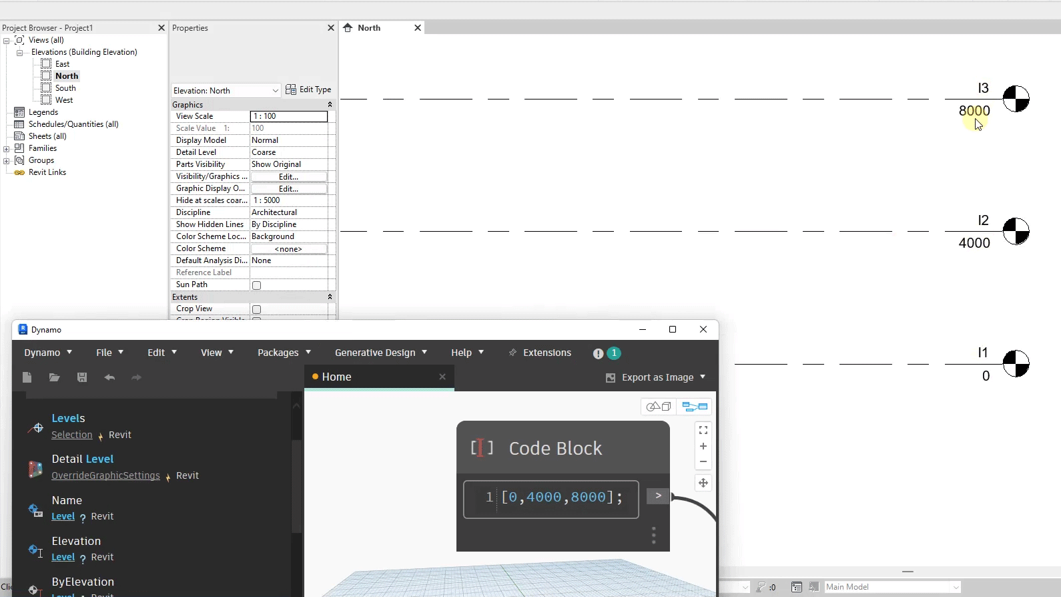Enable the pan tool icon
The width and height of the screenshot is (1061, 597).
point(703,483)
